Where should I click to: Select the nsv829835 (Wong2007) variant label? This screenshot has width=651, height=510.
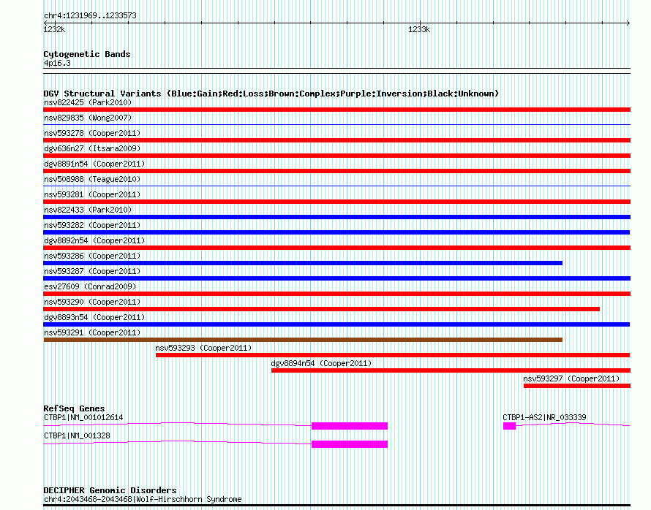(x=88, y=118)
